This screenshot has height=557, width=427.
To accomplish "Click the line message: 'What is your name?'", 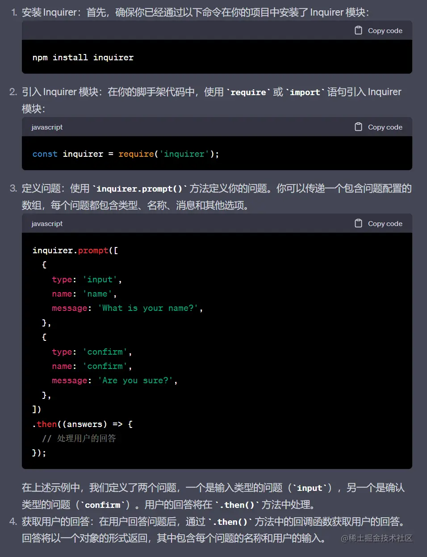I will coord(127,308).
